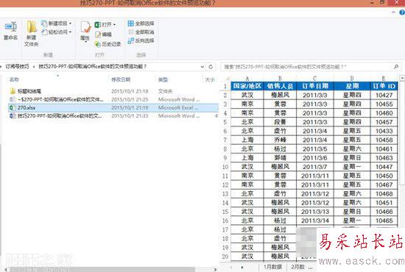Click the 技巧270-PPT Word document icon
Viewport: 405px width, 272px height.
pos(12,115)
